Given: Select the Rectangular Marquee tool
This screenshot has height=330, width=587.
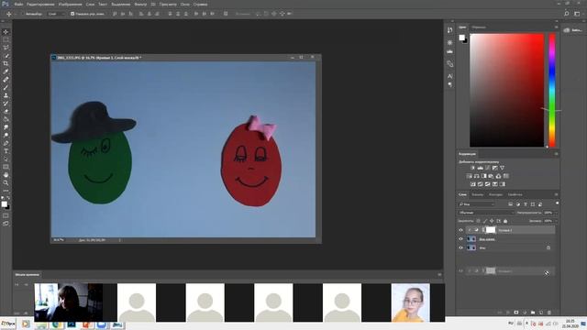Looking at the screenshot, I should pyautogui.click(x=6, y=39).
